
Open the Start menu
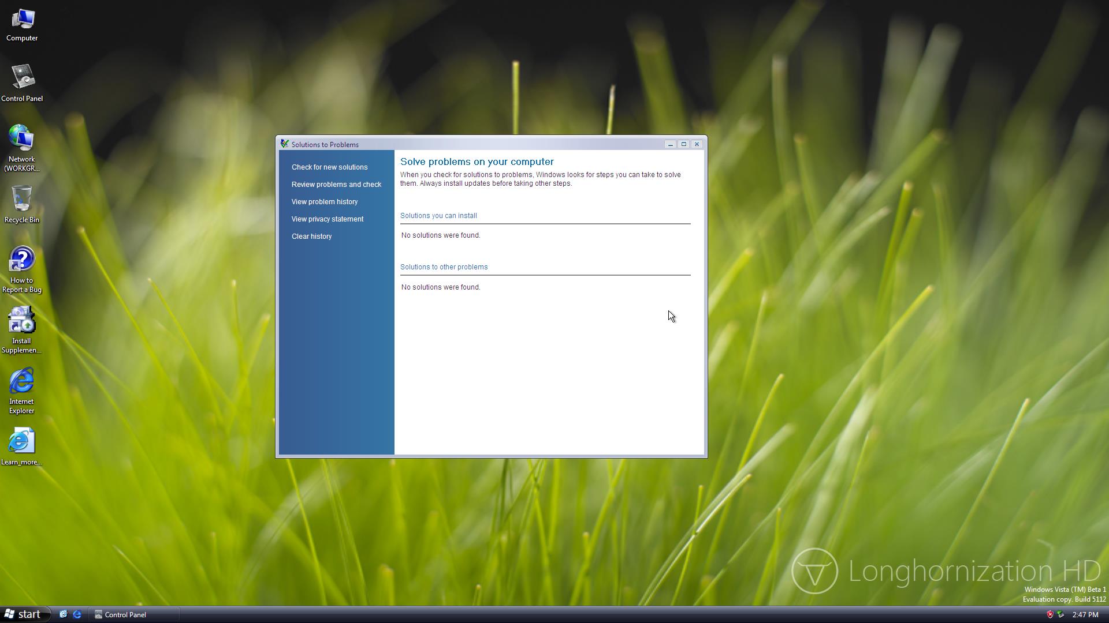[x=23, y=614]
